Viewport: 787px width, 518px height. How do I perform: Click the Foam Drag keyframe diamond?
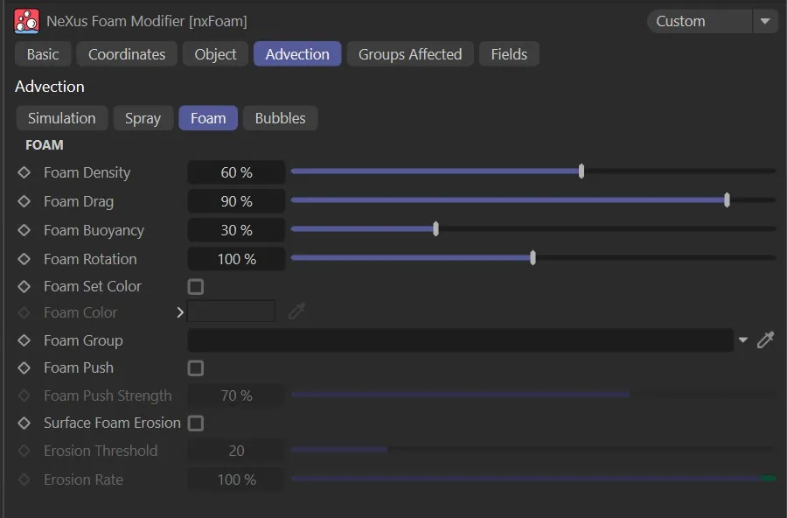point(24,201)
